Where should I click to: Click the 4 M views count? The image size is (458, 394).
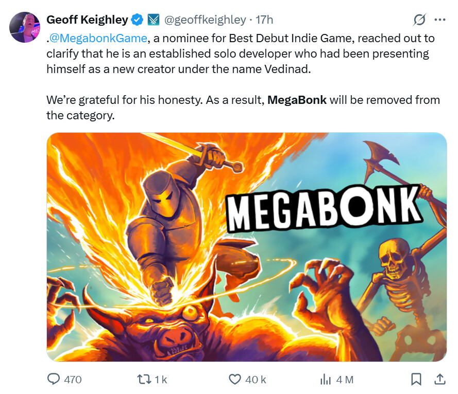345,380
